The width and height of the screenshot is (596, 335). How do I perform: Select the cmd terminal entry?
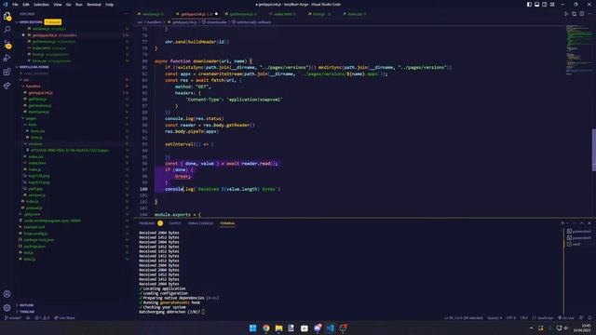(x=574, y=244)
